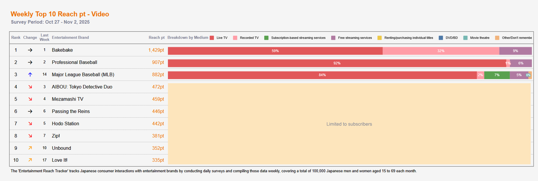Select the Hodo Station brand name

[x=65, y=123]
